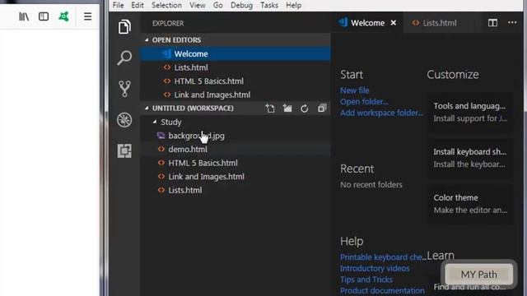This screenshot has height=296, width=527.
Task: Open more actions ellipsis in editor
Action: coord(512,22)
